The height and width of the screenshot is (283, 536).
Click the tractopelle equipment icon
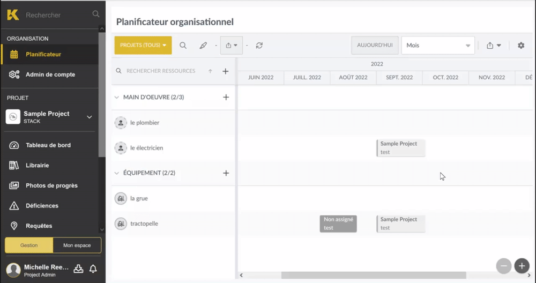[x=121, y=224]
